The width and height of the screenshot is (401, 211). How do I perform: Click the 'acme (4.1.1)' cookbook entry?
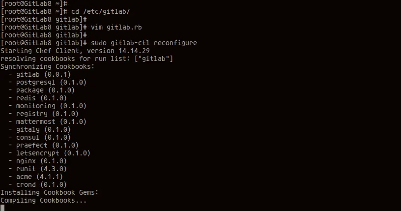point(39,177)
